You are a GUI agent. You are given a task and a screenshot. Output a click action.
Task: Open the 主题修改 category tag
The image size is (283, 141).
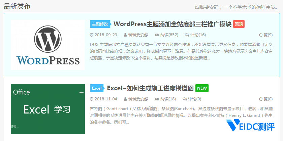click(x=100, y=24)
